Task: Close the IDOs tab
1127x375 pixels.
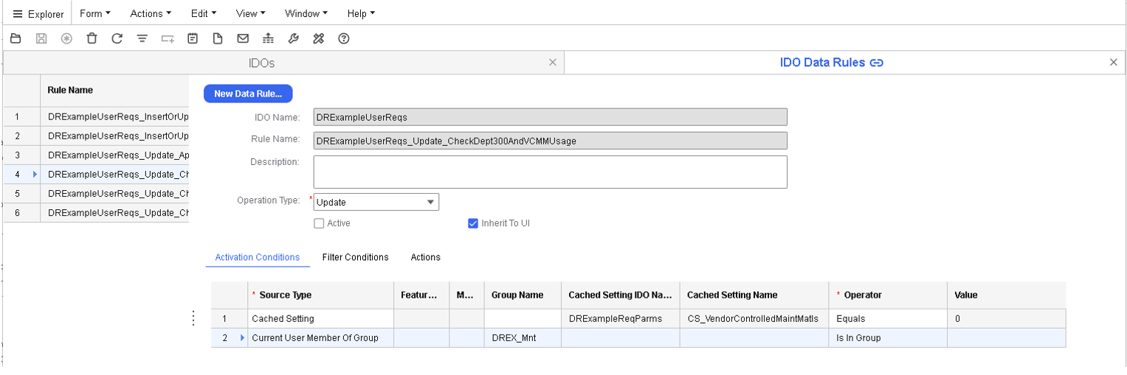Action: coord(553,63)
